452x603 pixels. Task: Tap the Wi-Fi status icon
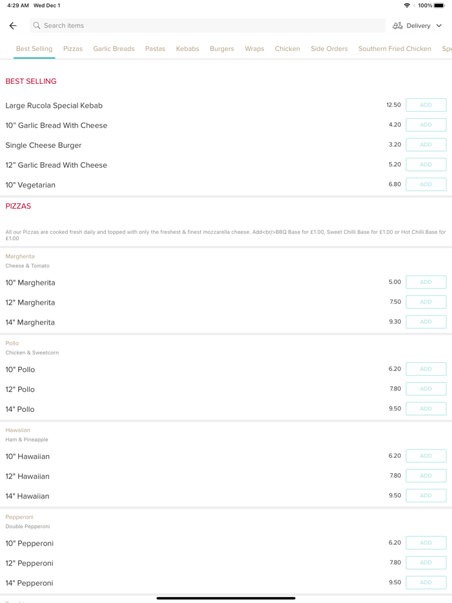[x=407, y=6]
